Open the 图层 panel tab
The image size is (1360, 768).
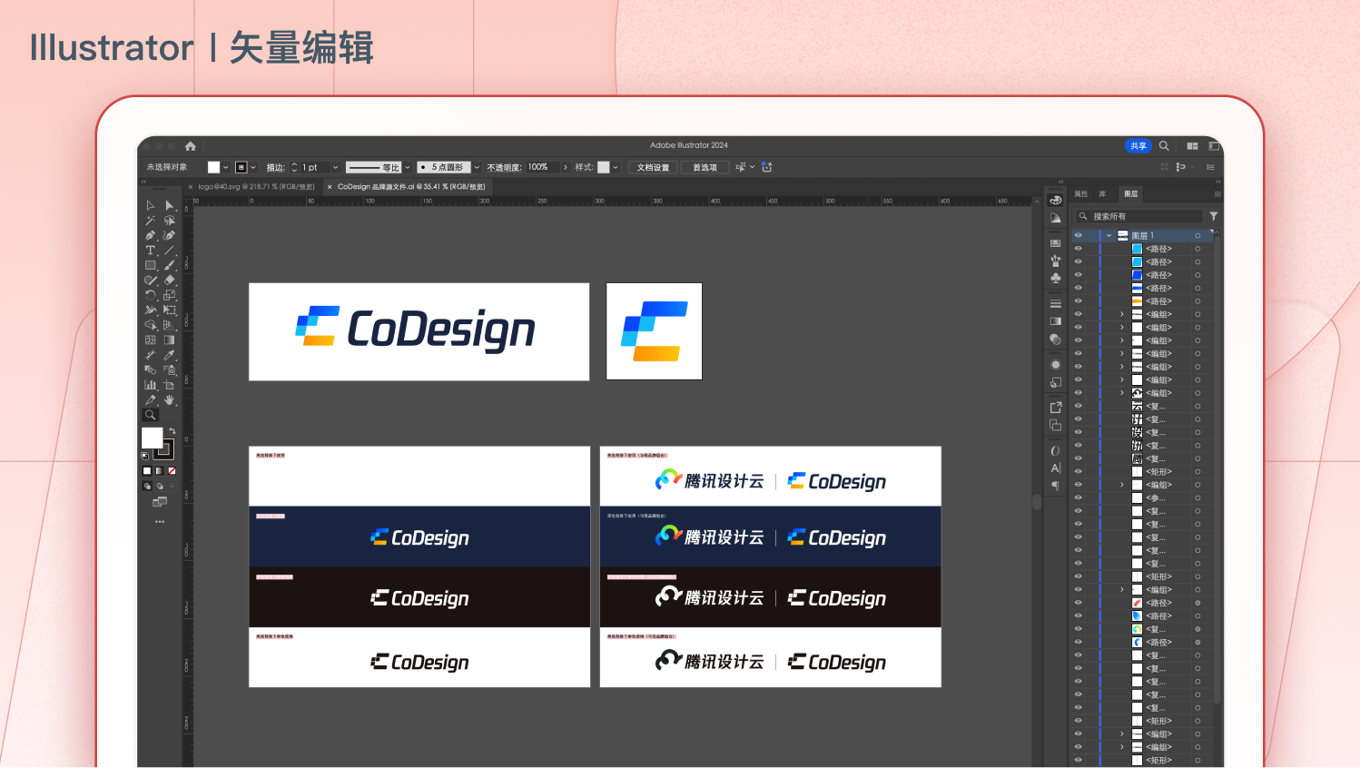1130,194
